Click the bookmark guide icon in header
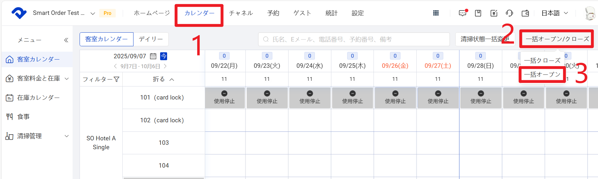The height and width of the screenshot is (179, 598). point(478,13)
